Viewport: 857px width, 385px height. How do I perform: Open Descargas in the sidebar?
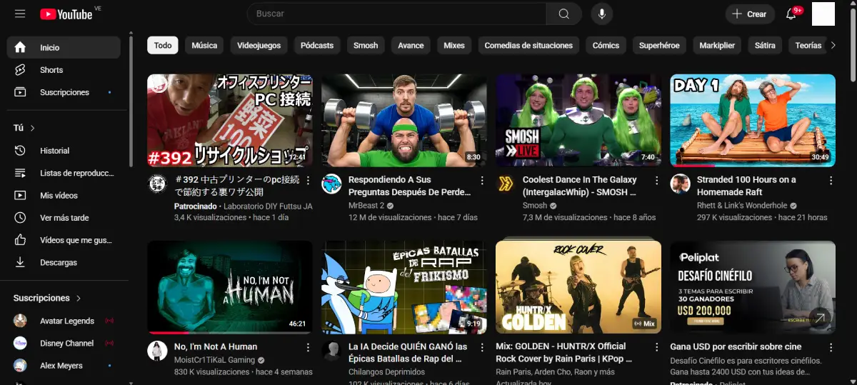click(59, 262)
